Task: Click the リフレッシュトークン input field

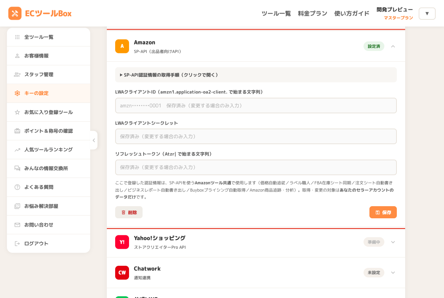Action: click(x=256, y=167)
